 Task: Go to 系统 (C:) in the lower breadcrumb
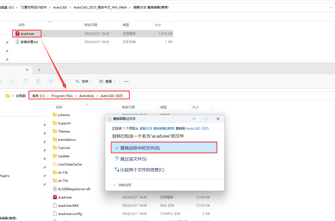tap(38, 96)
